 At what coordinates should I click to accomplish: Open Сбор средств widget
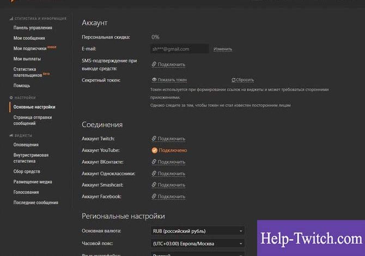click(x=27, y=171)
